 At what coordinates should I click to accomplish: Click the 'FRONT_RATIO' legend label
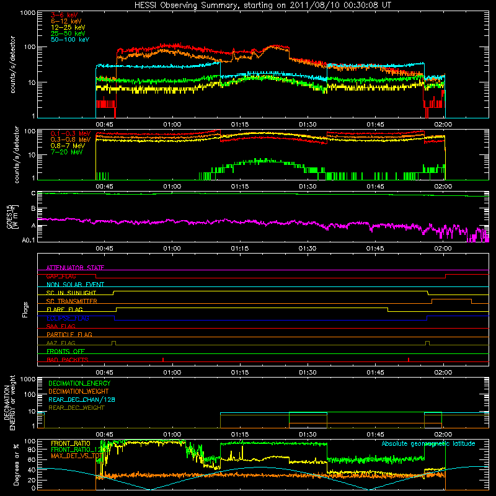point(71,443)
